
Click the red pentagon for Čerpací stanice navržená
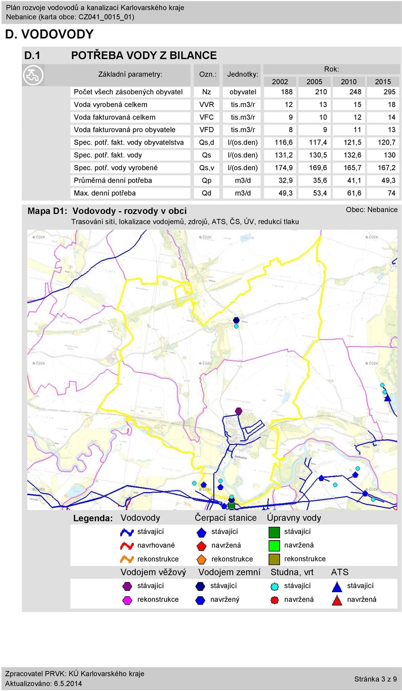pos(201,546)
